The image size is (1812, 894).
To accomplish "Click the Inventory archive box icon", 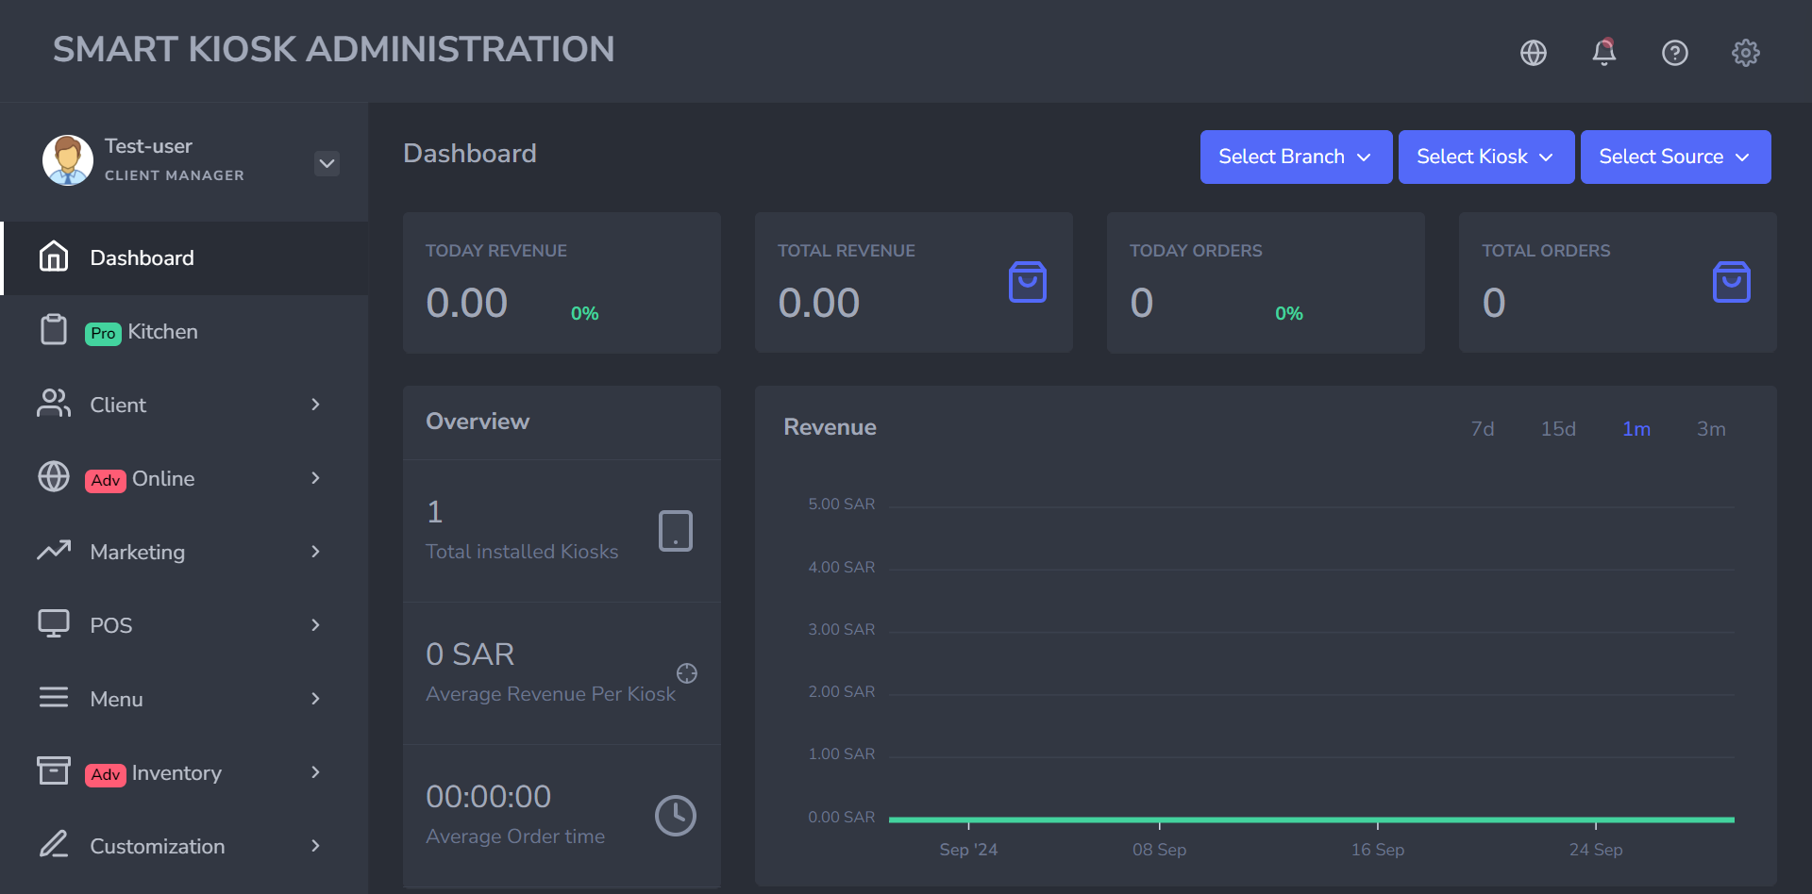I will [54, 770].
